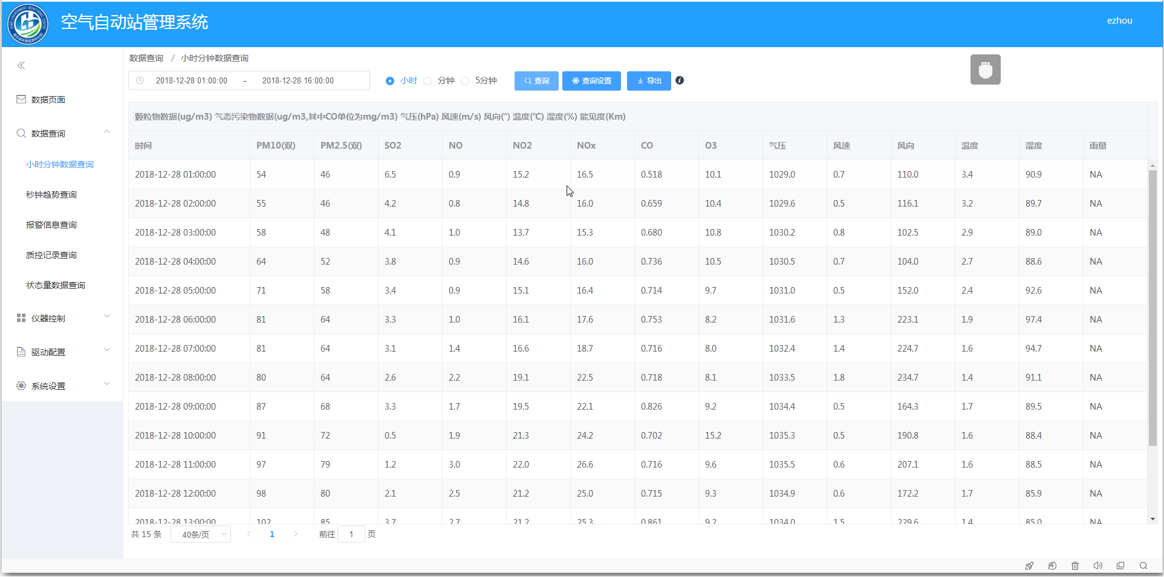Click the rocket icon in bottom status bar

1029,566
